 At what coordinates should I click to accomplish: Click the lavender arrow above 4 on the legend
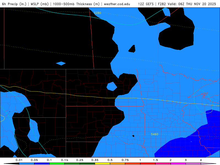pos(208,164)
